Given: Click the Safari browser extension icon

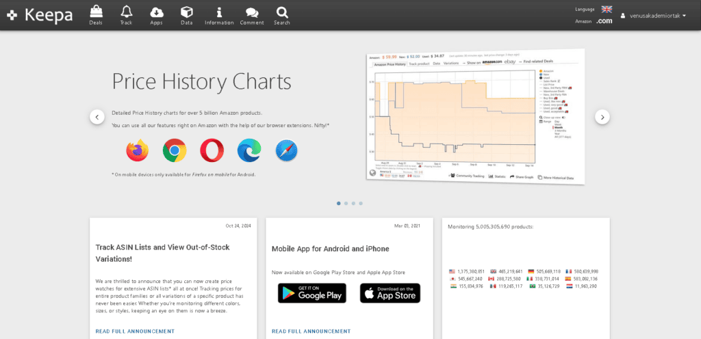Looking at the screenshot, I should click(287, 150).
